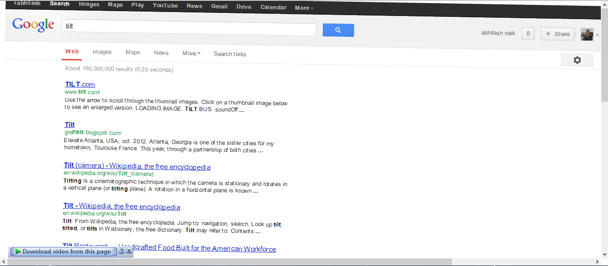Switch to the News results tab
The image size is (608, 266).
pyautogui.click(x=161, y=52)
